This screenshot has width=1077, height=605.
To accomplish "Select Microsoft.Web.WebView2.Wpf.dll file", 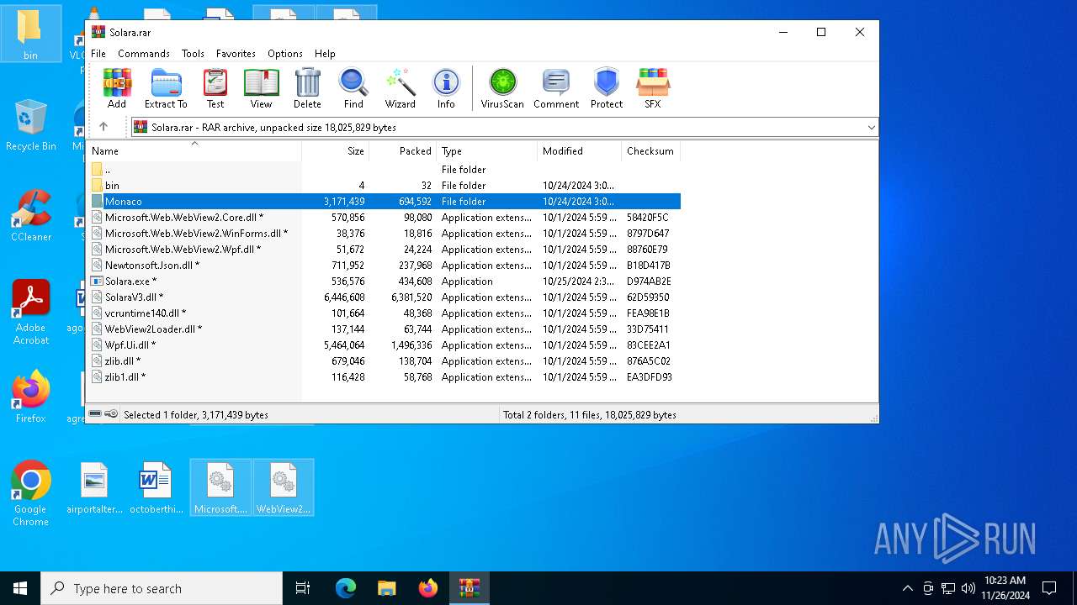I will (x=384, y=250).
